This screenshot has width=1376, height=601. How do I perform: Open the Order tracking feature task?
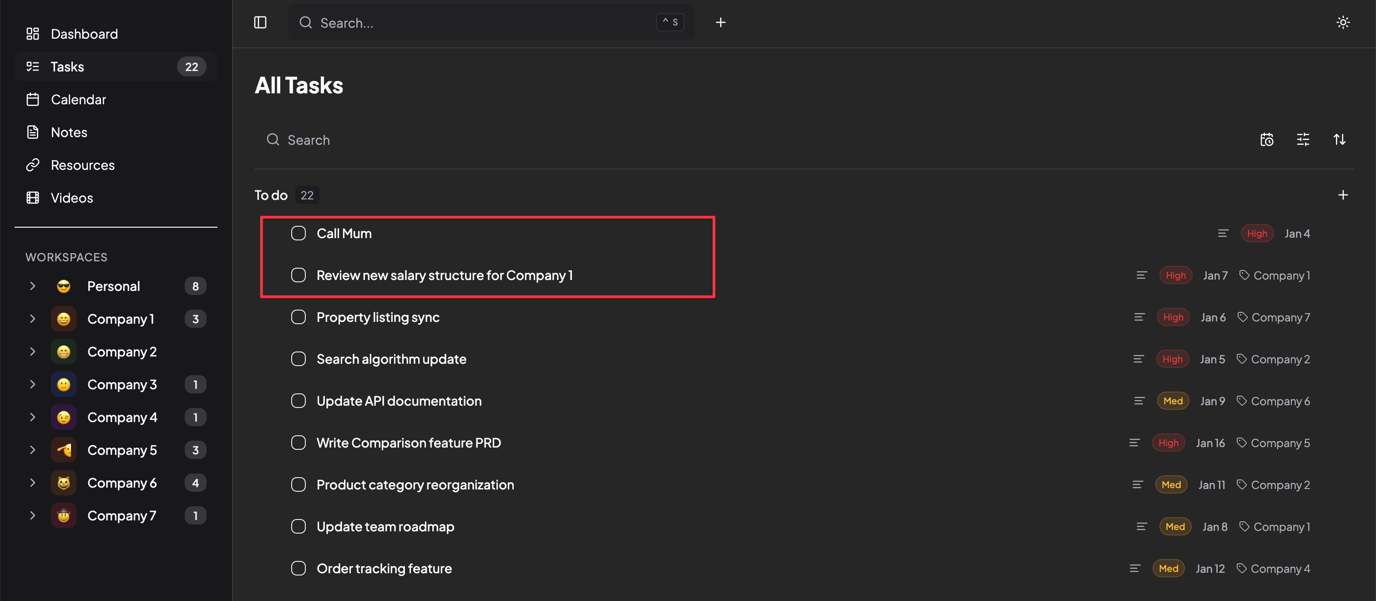(384, 568)
